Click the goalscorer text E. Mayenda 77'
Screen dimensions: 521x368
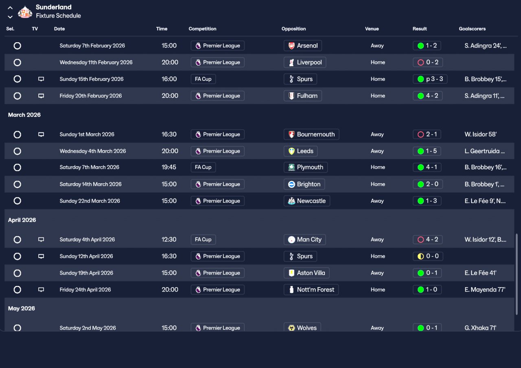point(485,290)
